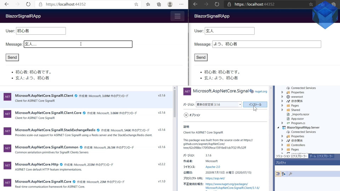Reload page in right browser window
Screen dimensions: 340x191
click(x=217, y=4)
